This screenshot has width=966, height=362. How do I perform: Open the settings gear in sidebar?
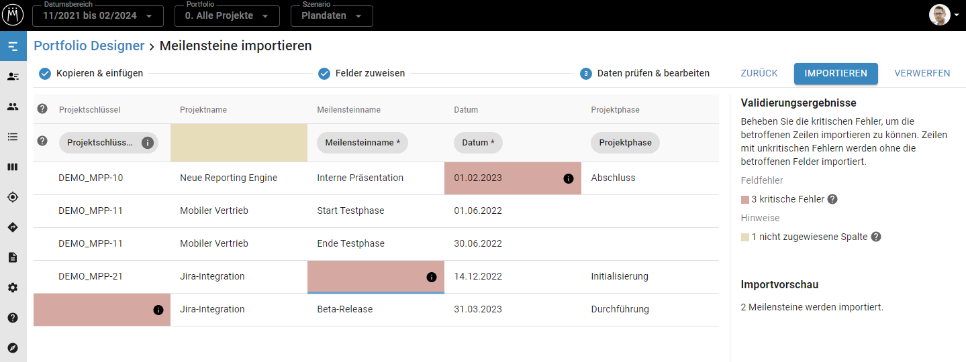click(13, 288)
